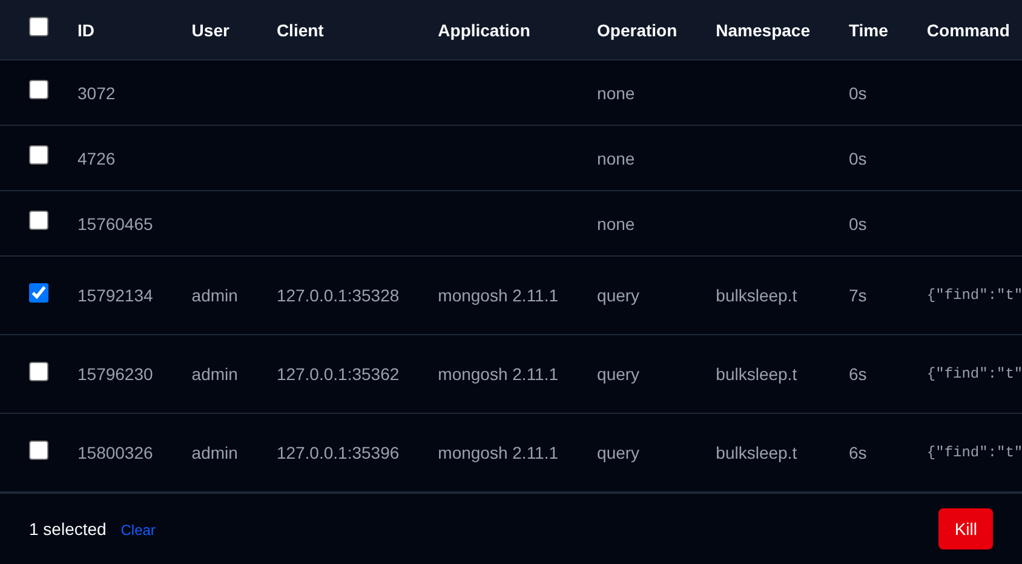Click client address 127.0.0.1:35362
This screenshot has width=1022, height=564.
pos(338,375)
